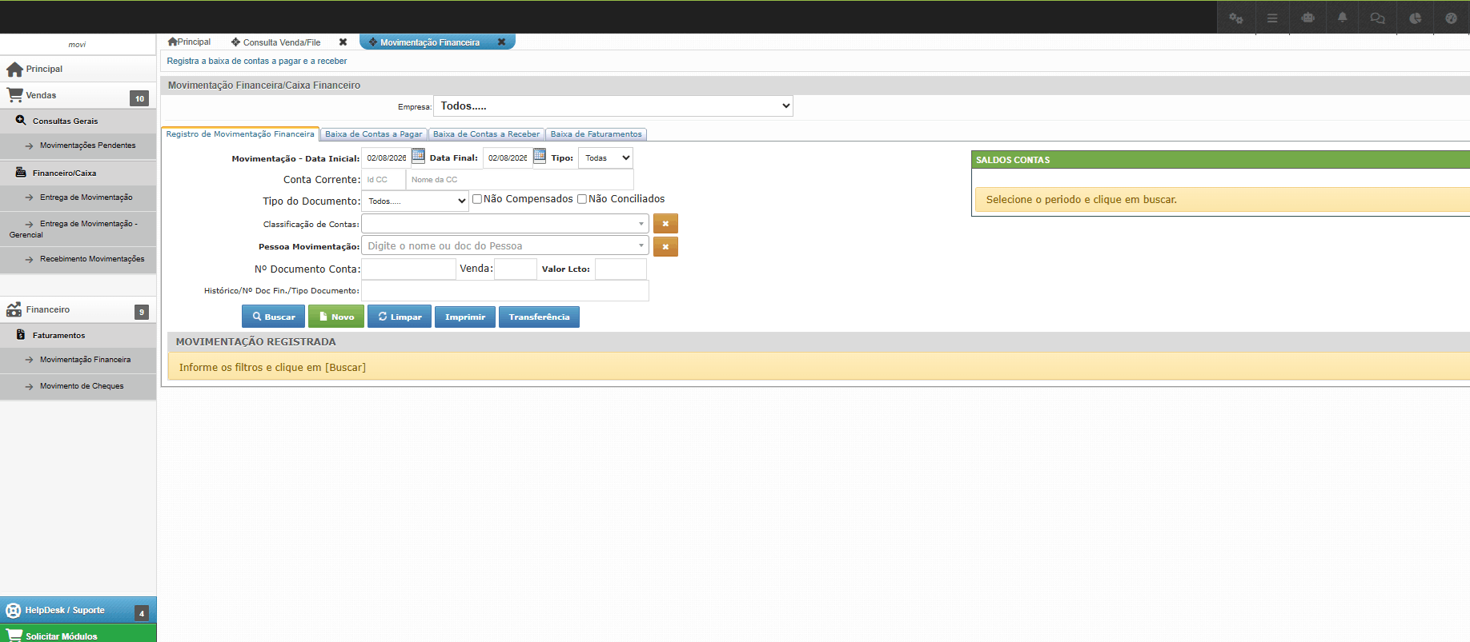Clear the Pessoa Movimentação selection
The height and width of the screenshot is (642, 1470).
tap(665, 246)
